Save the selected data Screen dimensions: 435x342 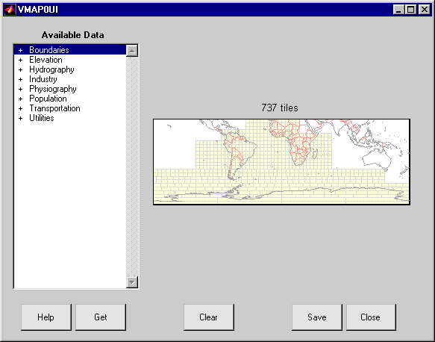click(x=317, y=317)
